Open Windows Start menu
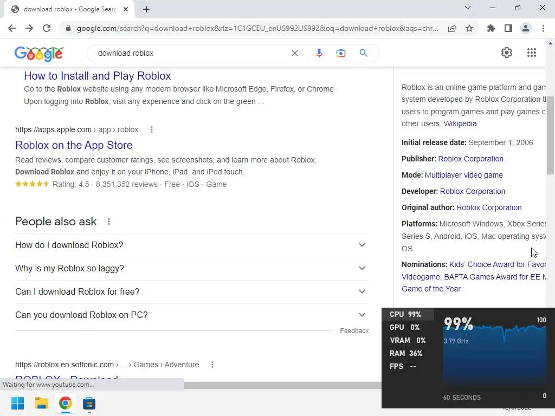Image resolution: width=555 pixels, height=416 pixels. tap(18, 403)
